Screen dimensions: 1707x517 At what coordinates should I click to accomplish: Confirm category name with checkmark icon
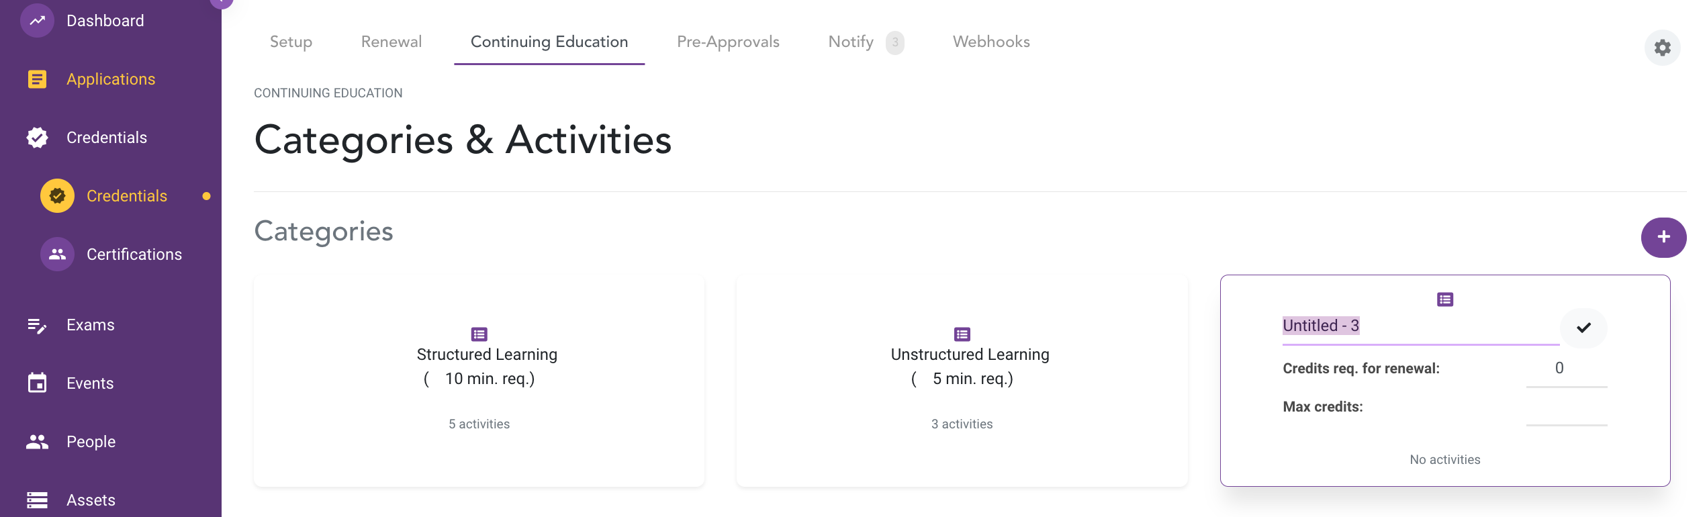click(x=1584, y=328)
